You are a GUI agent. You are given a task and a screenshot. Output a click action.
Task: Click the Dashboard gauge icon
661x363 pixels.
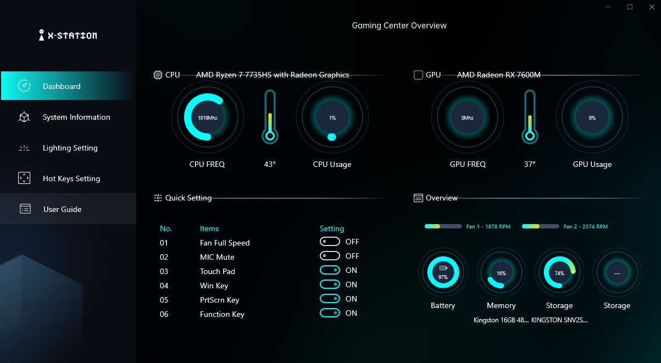[24, 86]
